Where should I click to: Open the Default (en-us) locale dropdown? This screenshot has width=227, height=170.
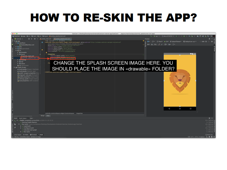tap(190, 42)
